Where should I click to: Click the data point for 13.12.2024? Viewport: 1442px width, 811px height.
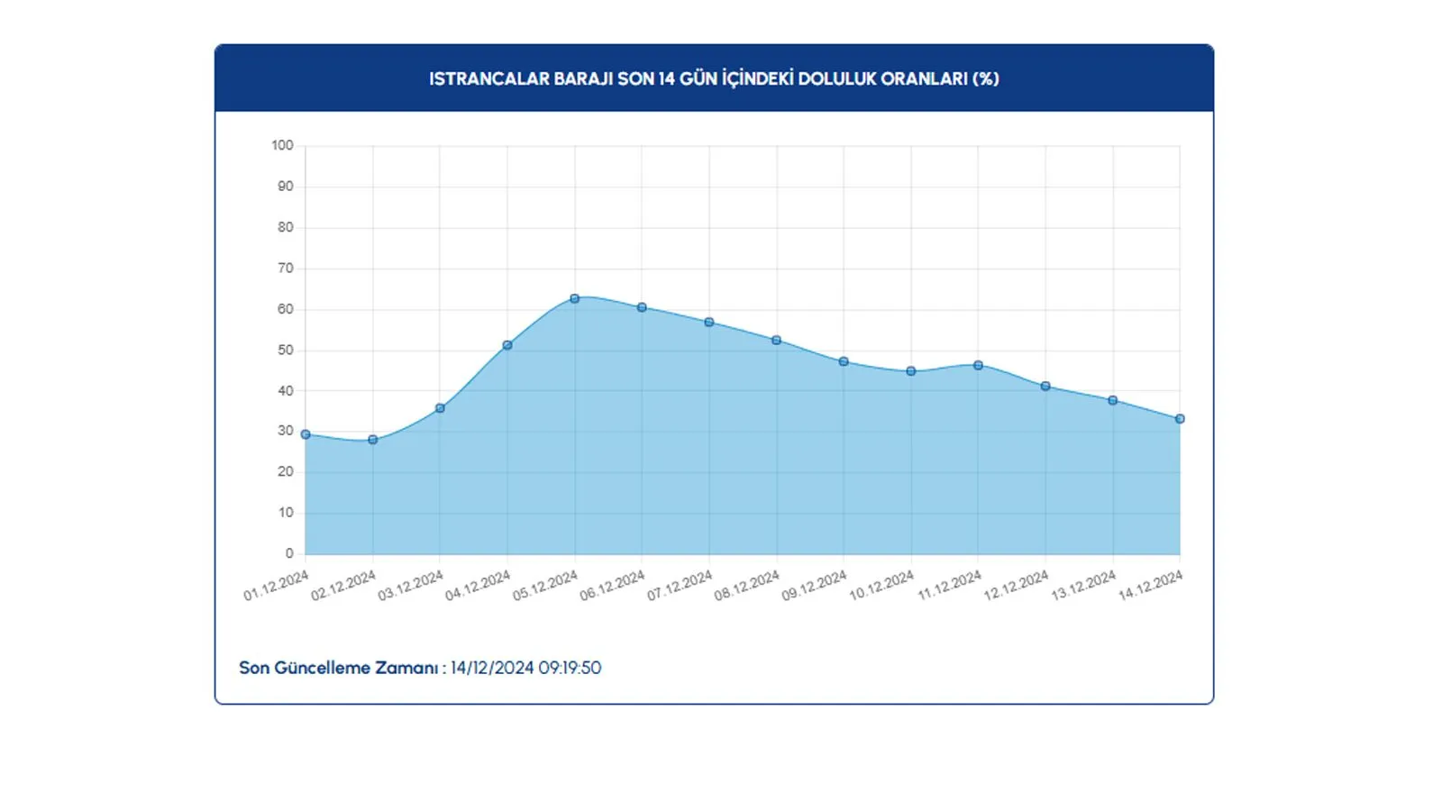tap(1113, 400)
